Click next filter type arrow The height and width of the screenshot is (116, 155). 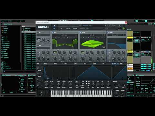tap(125, 35)
